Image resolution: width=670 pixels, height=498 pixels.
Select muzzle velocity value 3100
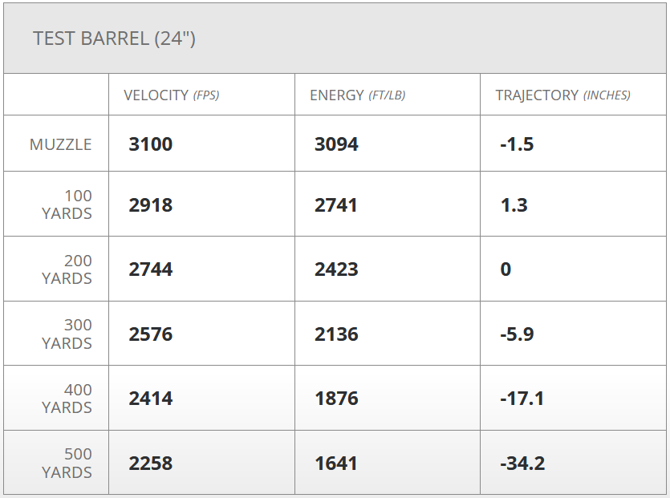(x=151, y=144)
